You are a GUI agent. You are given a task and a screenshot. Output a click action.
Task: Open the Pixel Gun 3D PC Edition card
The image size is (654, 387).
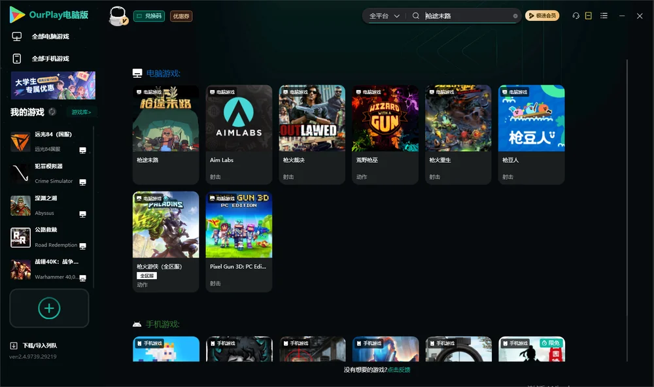(239, 241)
